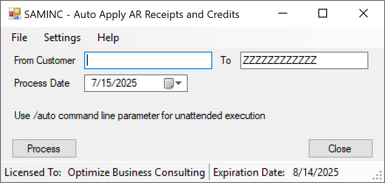The height and width of the screenshot is (183, 385).
Task: Click the Process button
Action: coord(44,148)
